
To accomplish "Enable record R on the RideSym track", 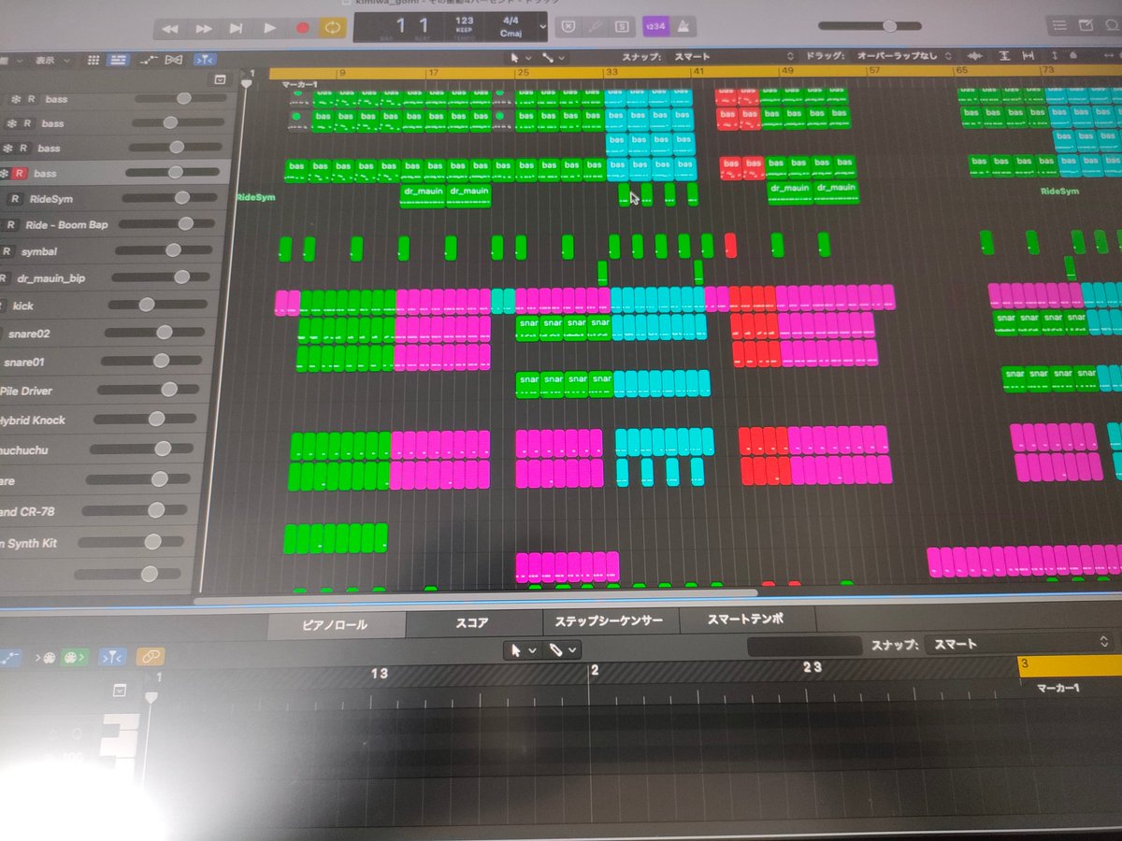I will [14, 199].
